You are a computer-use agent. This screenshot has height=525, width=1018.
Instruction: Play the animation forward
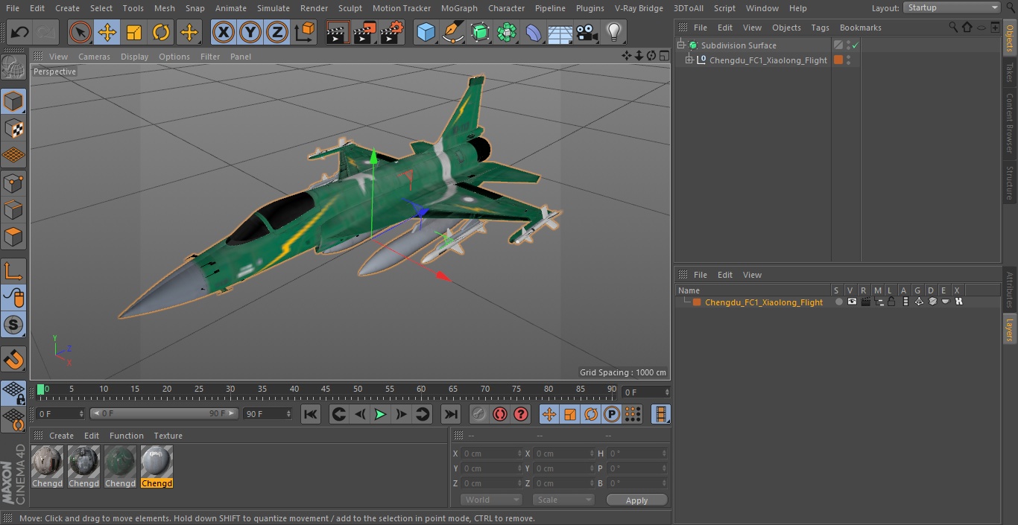coord(380,414)
